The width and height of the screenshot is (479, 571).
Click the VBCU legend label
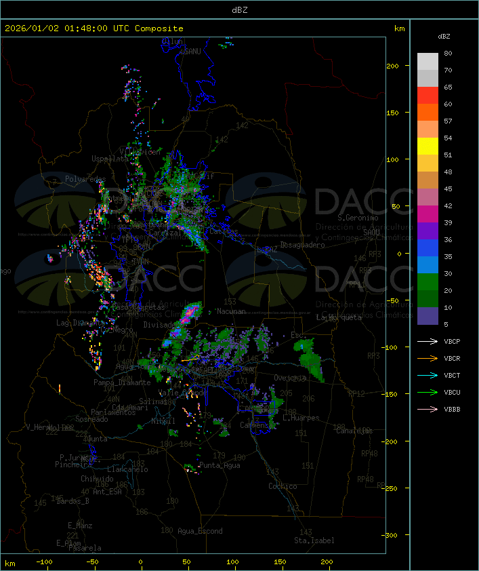pyautogui.click(x=452, y=392)
